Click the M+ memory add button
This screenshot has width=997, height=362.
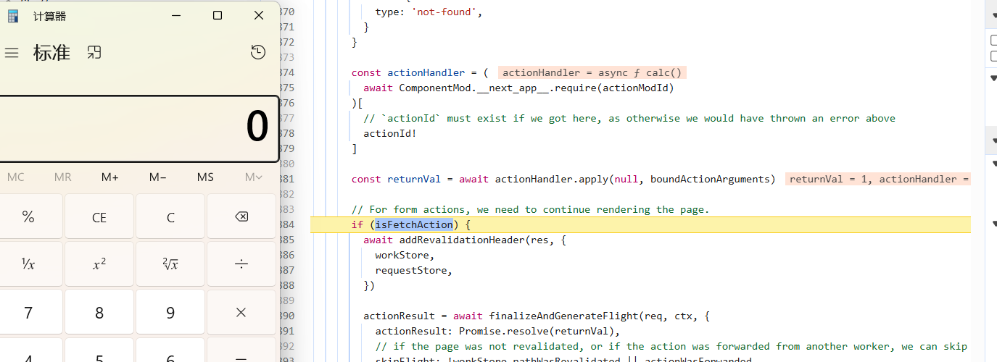click(110, 177)
